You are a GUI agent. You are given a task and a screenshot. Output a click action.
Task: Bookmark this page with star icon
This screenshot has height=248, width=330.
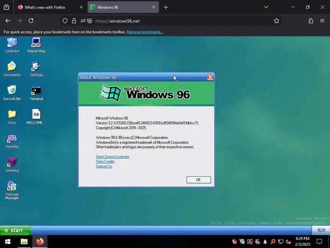click(276, 21)
